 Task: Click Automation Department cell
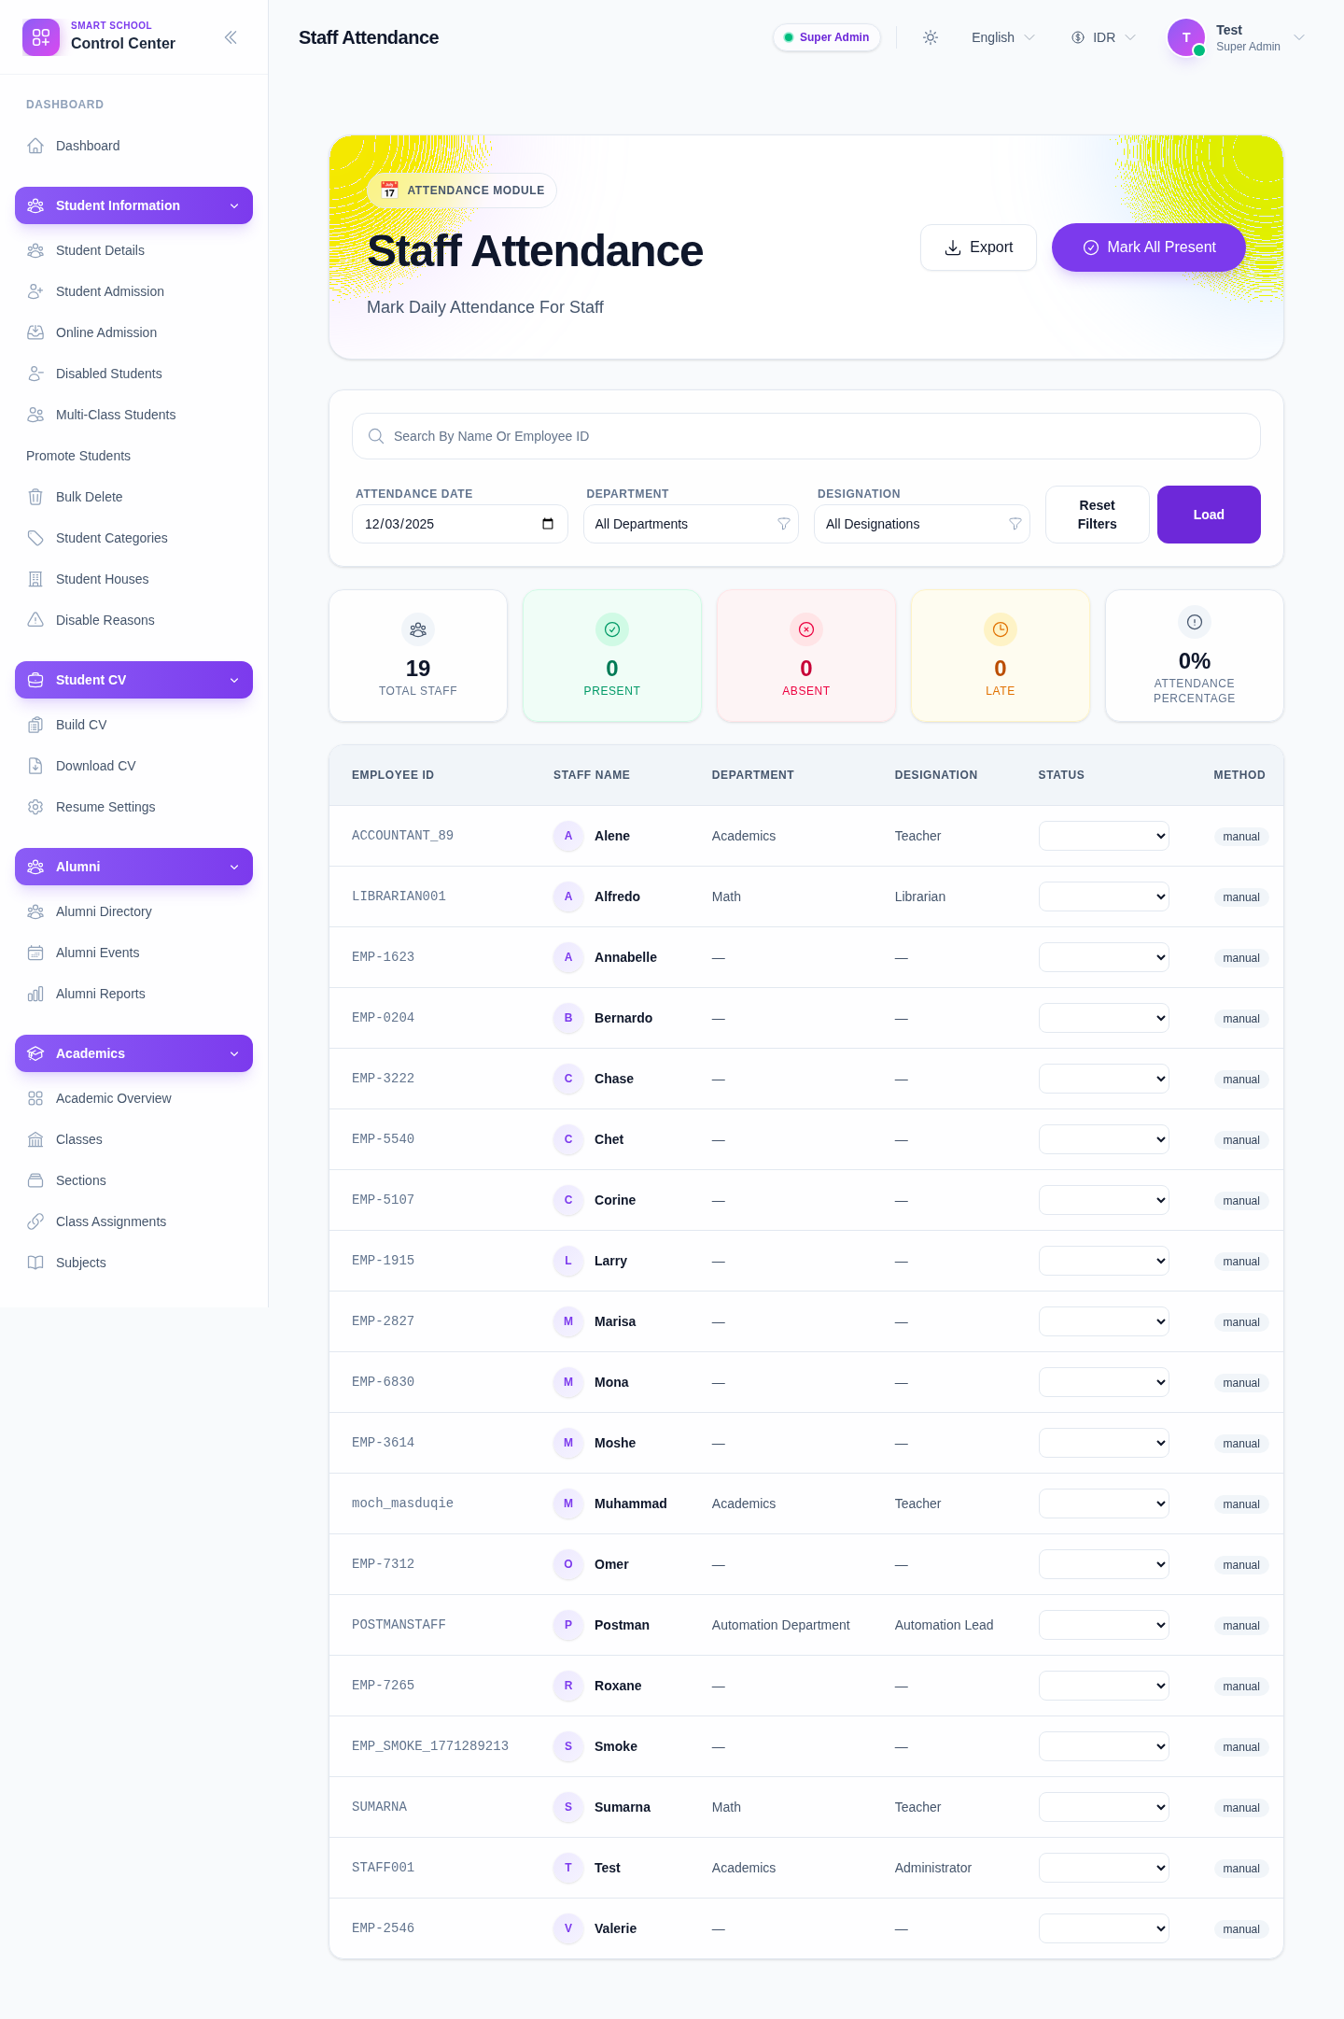coord(781,1625)
